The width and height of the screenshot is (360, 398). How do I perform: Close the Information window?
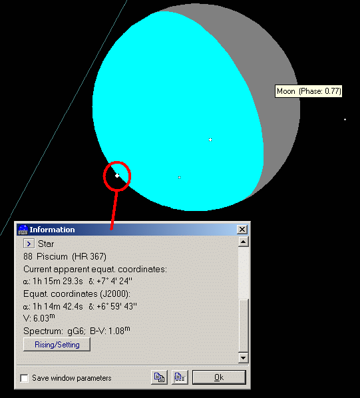[x=242, y=230]
